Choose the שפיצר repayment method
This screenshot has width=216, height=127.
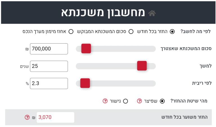[x=162, y=101]
